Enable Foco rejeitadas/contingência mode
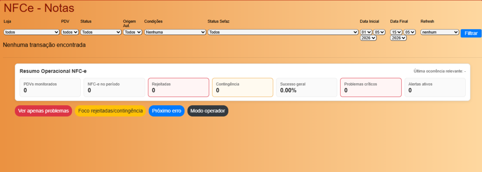This screenshot has height=172, width=482. [110, 111]
